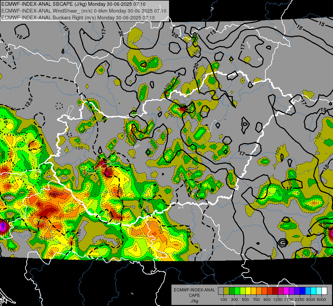Click the SBCAPE (J/kg) header line
This screenshot has width=333, height=306.
pyautogui.click(x=73, y=4)
